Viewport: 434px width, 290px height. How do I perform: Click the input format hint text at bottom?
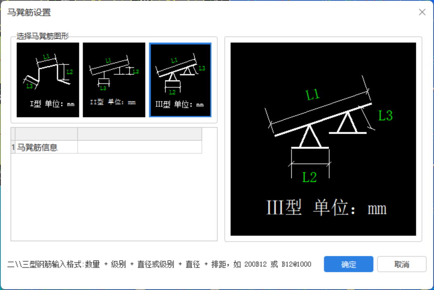click(x=159, y=264)
